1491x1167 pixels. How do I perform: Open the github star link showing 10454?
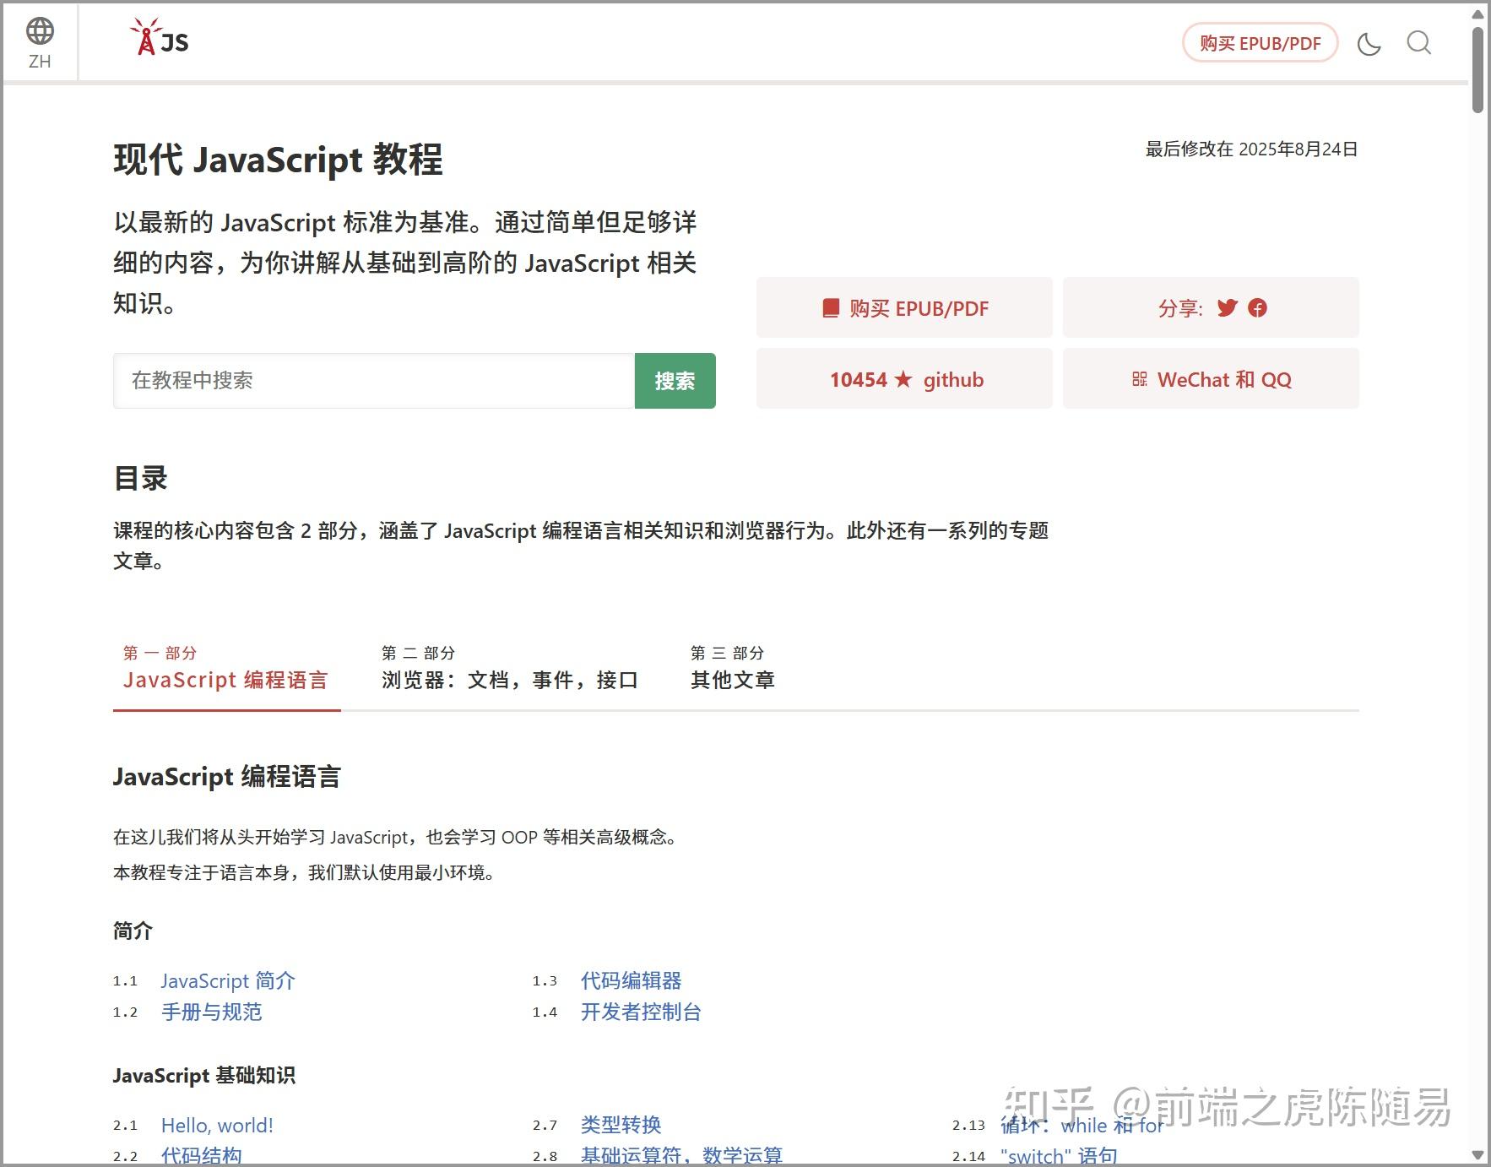(903, 379)
